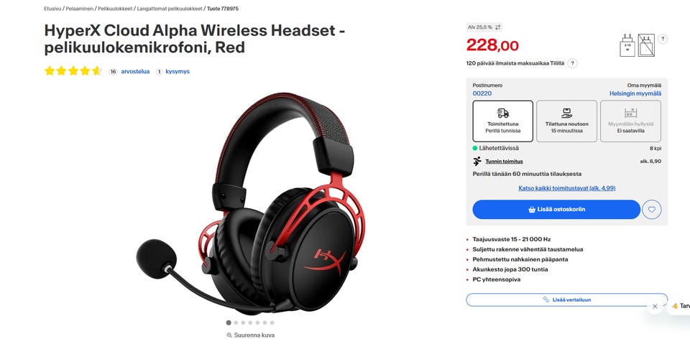This screenshot has width=690, height=344.
Task: Select the second image carousel dot
Action: click(x=236, y=322)
